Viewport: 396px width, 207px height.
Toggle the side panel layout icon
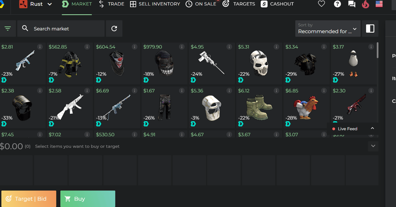[370, 29]
